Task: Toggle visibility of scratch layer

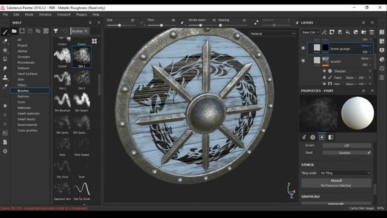Action: (x=303, y=61)
